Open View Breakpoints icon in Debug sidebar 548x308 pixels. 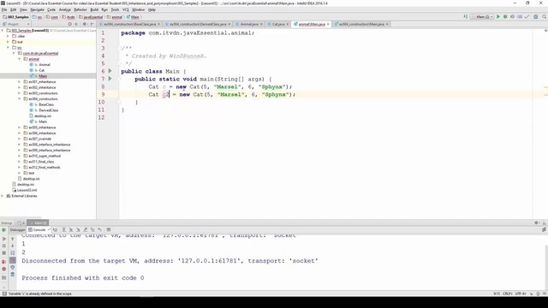[3, 262]
